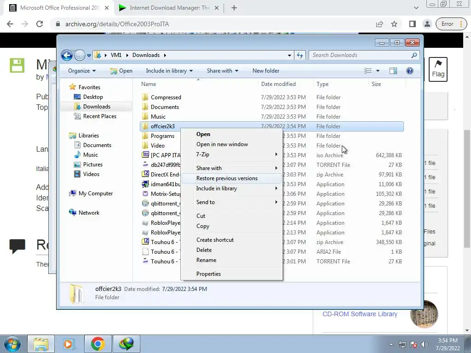Change view using the view icon
The height and width of the screenshot is (353, 471).
pos(368,71)
